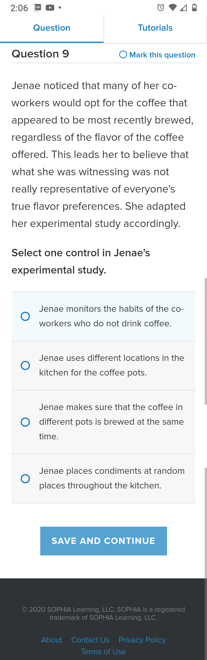Screen dimensions: 207x660
Task: Open the Privacy Policy link
Action: [142, 640]
